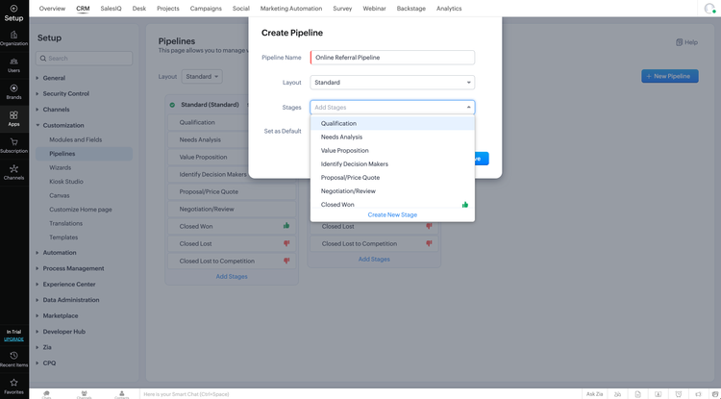Open Recent Items clock icon
The width and height of the screenshot is (721, 399).
pyautogui.click(x=13, y=356)
